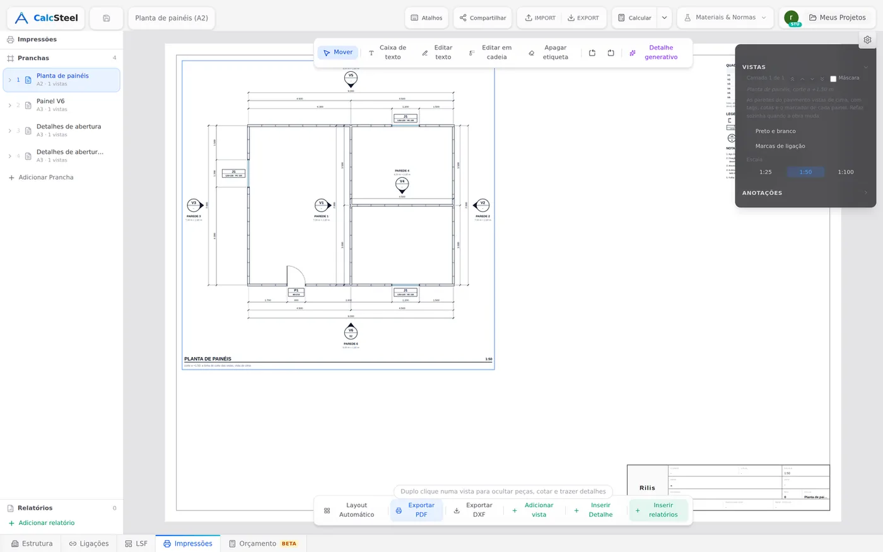This screenshot has height=552, width=883.
Task: Open the user avatar with STU badge
Action: point(792,18)
